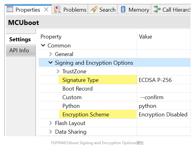194x150 pixels.
Task: Click the Python value field
Action: [163, 106]
